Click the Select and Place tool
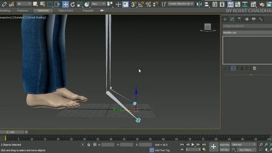The width and height of the screenshot is (272, 153). point(87,4)
